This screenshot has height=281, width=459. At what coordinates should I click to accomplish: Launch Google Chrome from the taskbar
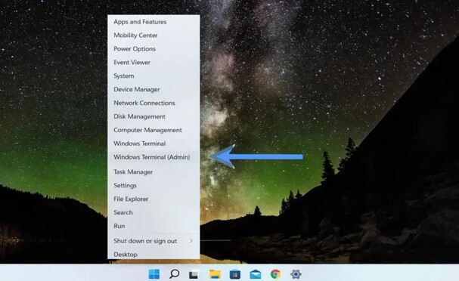pyautogui.click(x=275, y=274)
